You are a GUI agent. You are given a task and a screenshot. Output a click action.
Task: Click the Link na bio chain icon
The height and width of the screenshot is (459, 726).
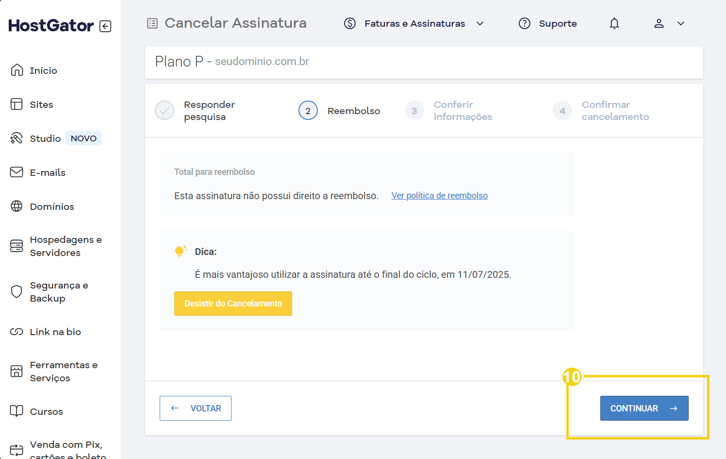16,331
